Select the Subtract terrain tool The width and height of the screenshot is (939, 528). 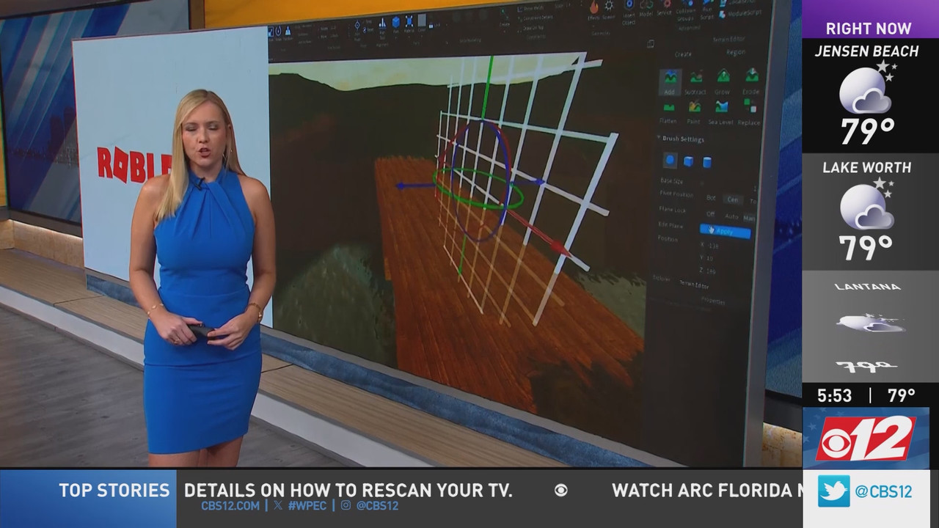click(695, 82)
